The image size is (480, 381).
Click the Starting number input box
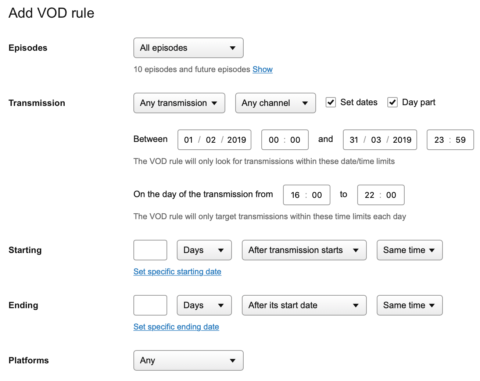click(150, 250)
